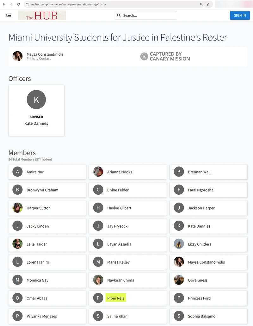This screenshot has height=326, width=253.
Task: Open Farai Ngorosha member name
Action: coord(201,190)
